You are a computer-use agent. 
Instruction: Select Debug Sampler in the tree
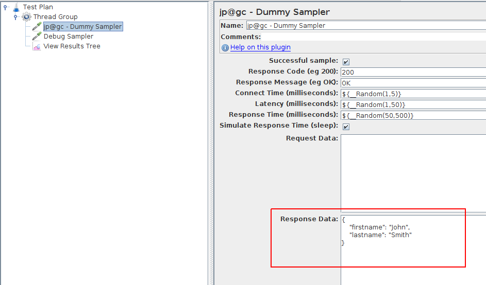[68, 36]
